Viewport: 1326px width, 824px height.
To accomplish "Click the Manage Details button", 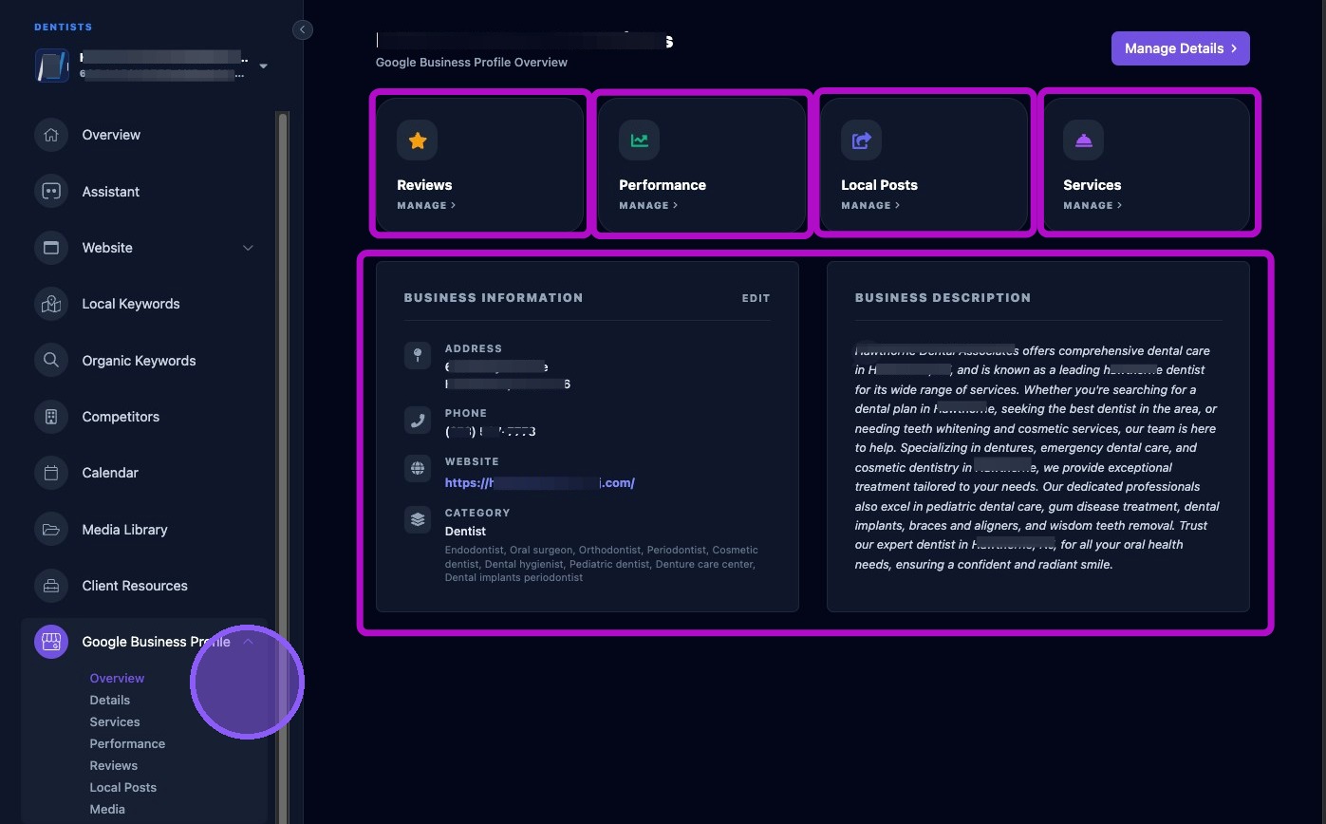I will [x=1181, y=48].
